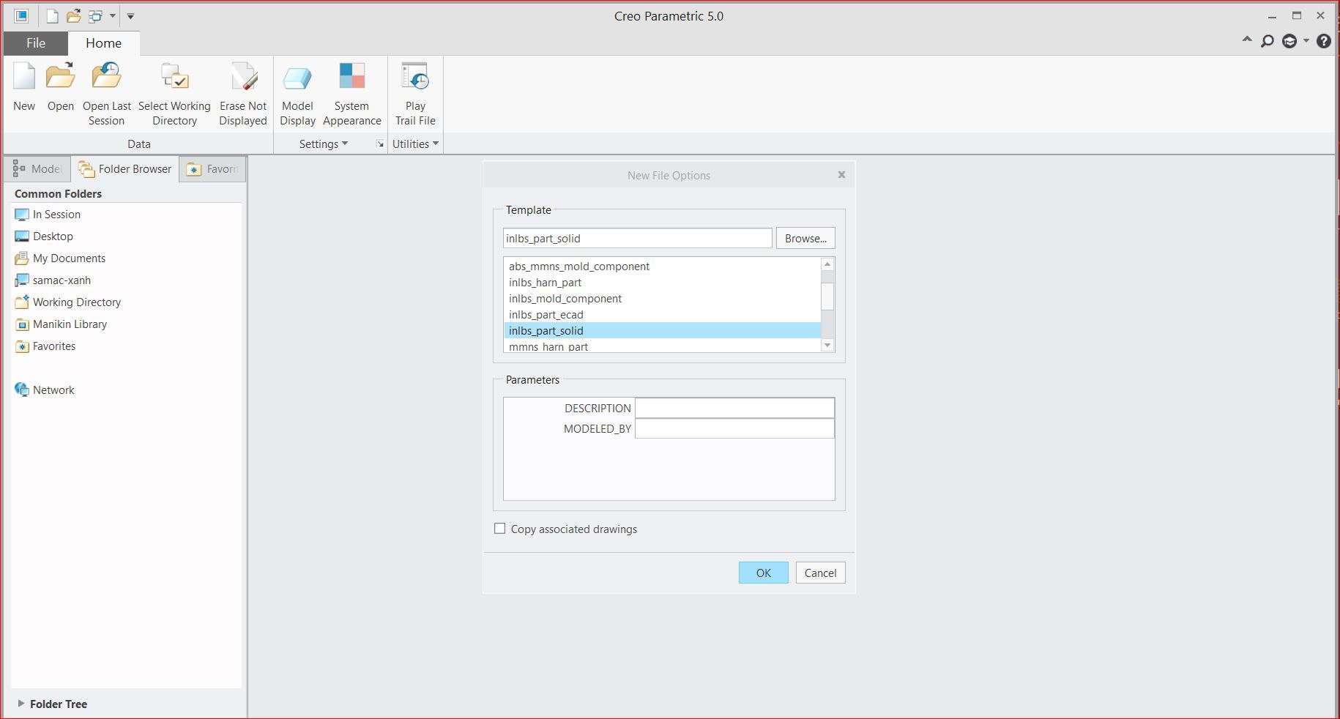
Task: Select inlbs_mold_component template
Action: [662, 299]
